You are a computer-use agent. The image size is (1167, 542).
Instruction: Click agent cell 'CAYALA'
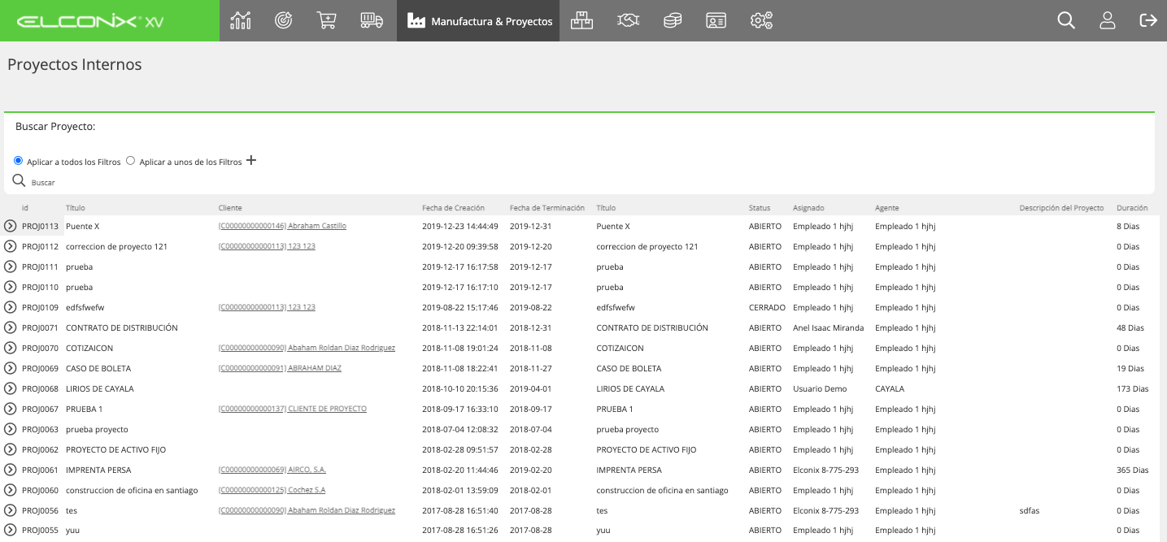890,388
